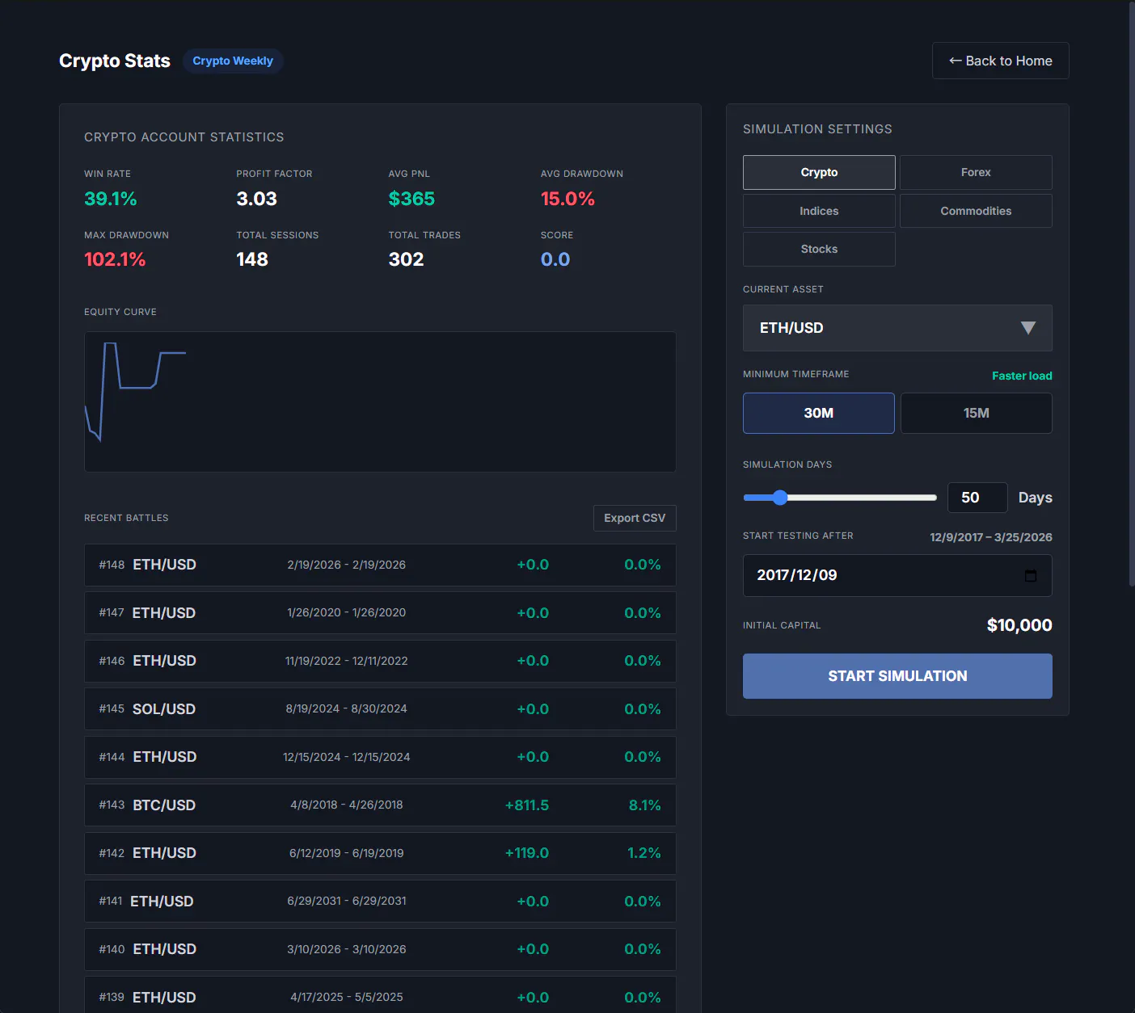Image resolution: width=1135 pixels, height=1013 pixels.
Task: Click the 8/19/2024 - 8/30/2024 date range
Action: pos(346,708)
